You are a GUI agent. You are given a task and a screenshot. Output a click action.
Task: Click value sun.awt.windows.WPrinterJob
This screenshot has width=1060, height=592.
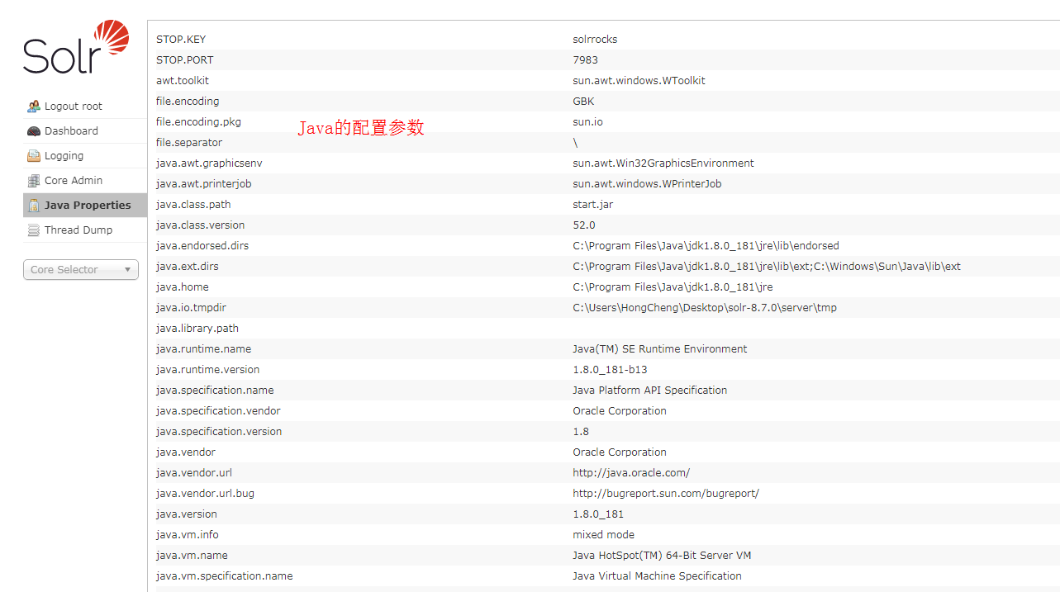tap(647, 183)
